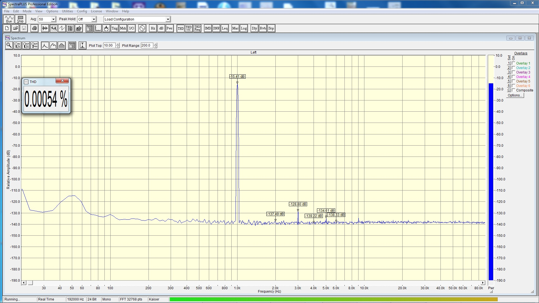The height and width of the screenshot is (303, 539).
Task: Open the Load Configuration combo box
Action: pos(168,19)
